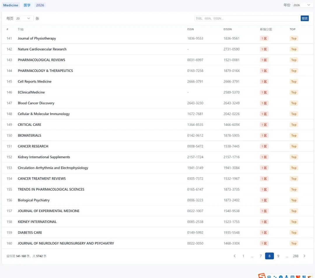Open the Sogou toolbox grid icon
This screenshot has width=315, height=278.
pos(304,277)
